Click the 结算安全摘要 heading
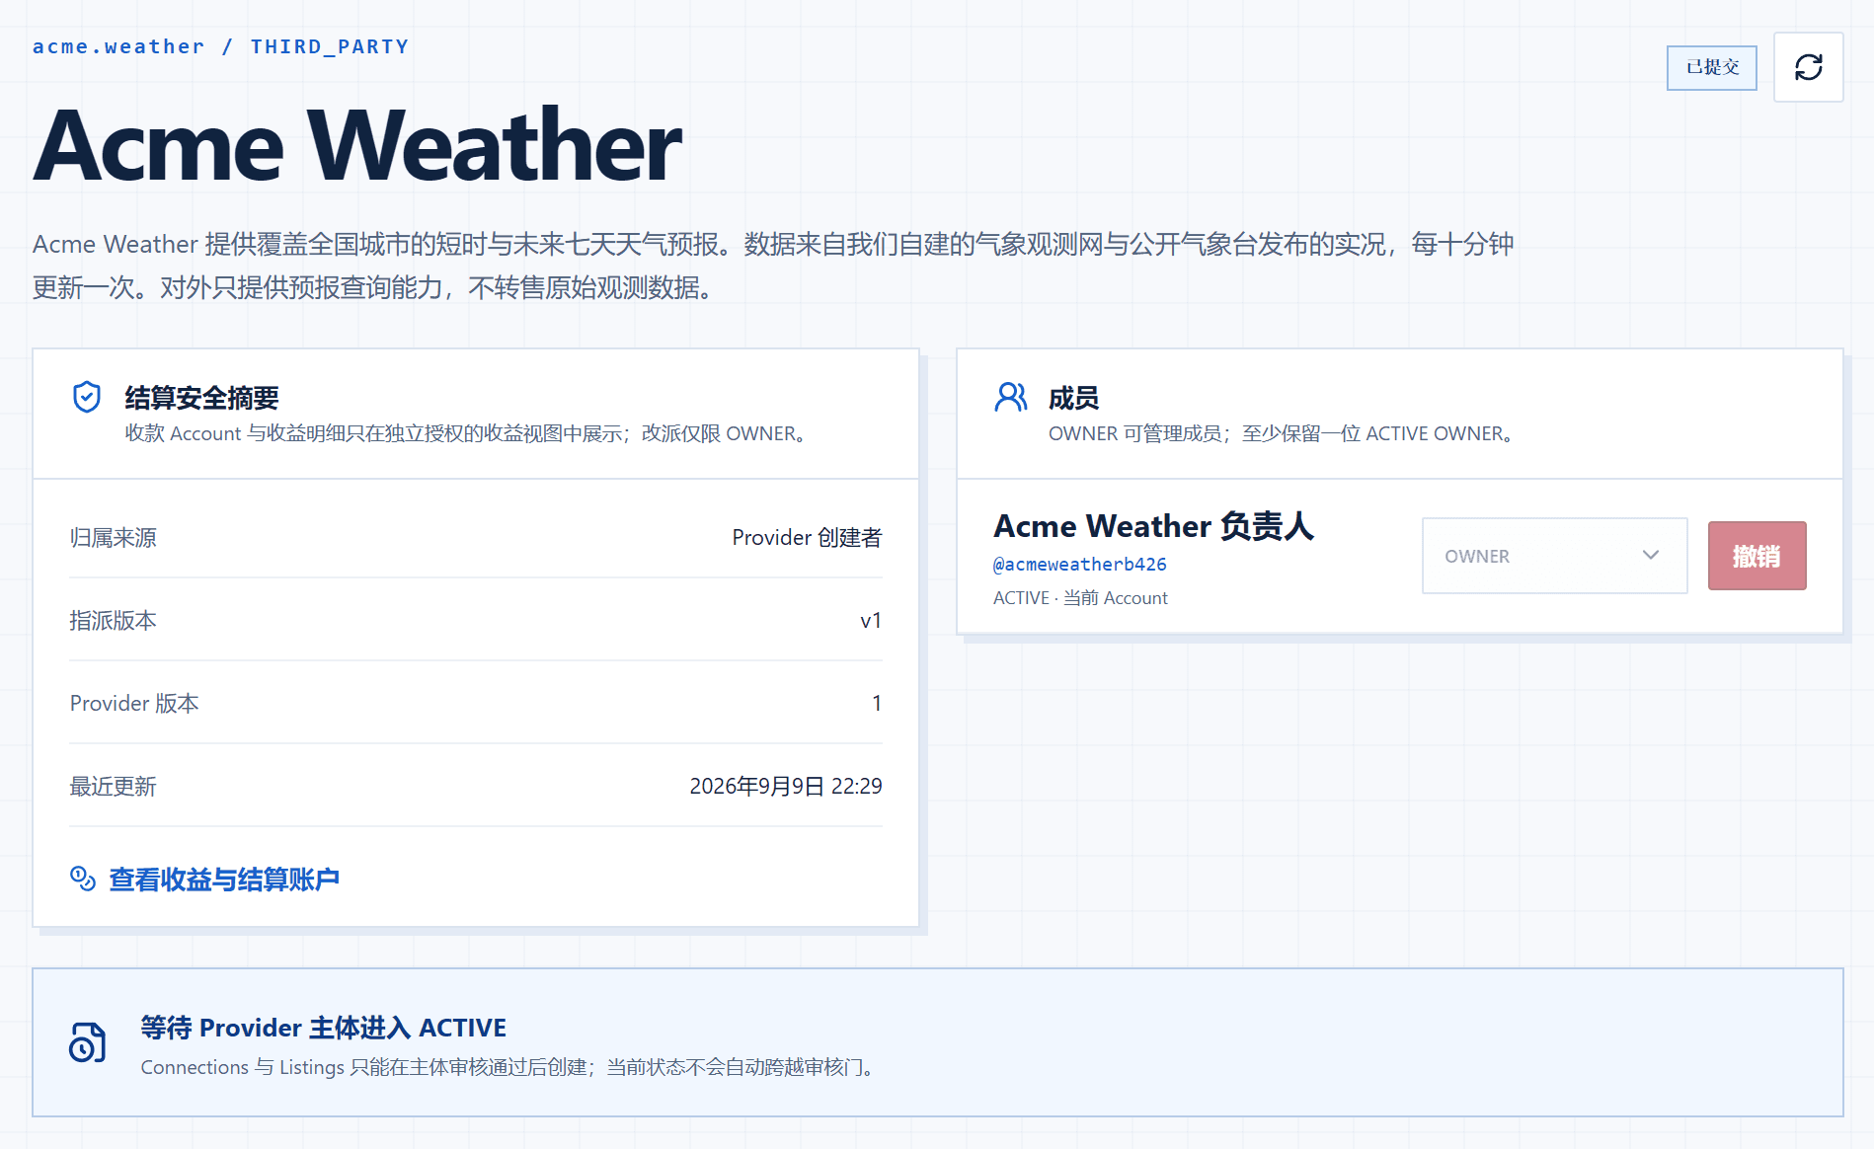Screen dimensions: 1874x1149 (x=201, y=398)
